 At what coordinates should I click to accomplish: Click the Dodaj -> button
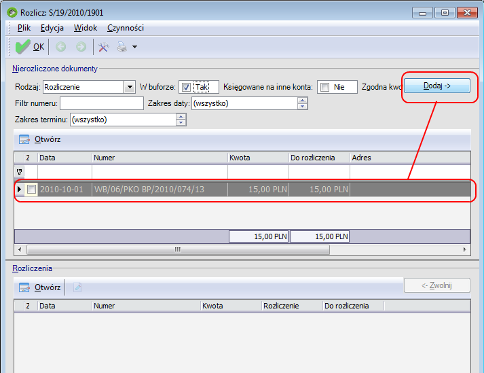click(437, 86)
